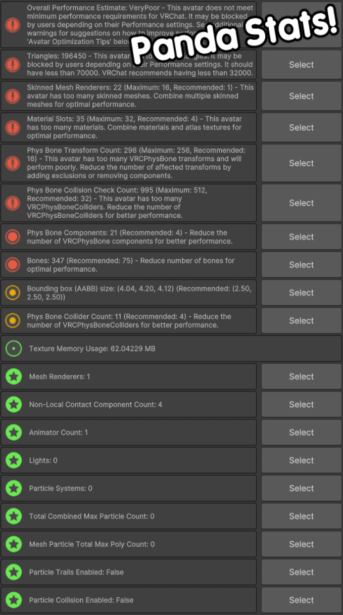Click the red warning icon beside Material Slots
Image resolution: width=343 pixels, height=615 pixels.
(x=13, y=128)
